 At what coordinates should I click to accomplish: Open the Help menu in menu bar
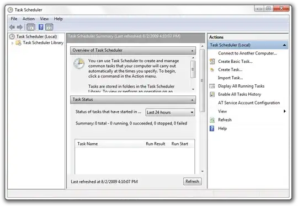[58, 19]
